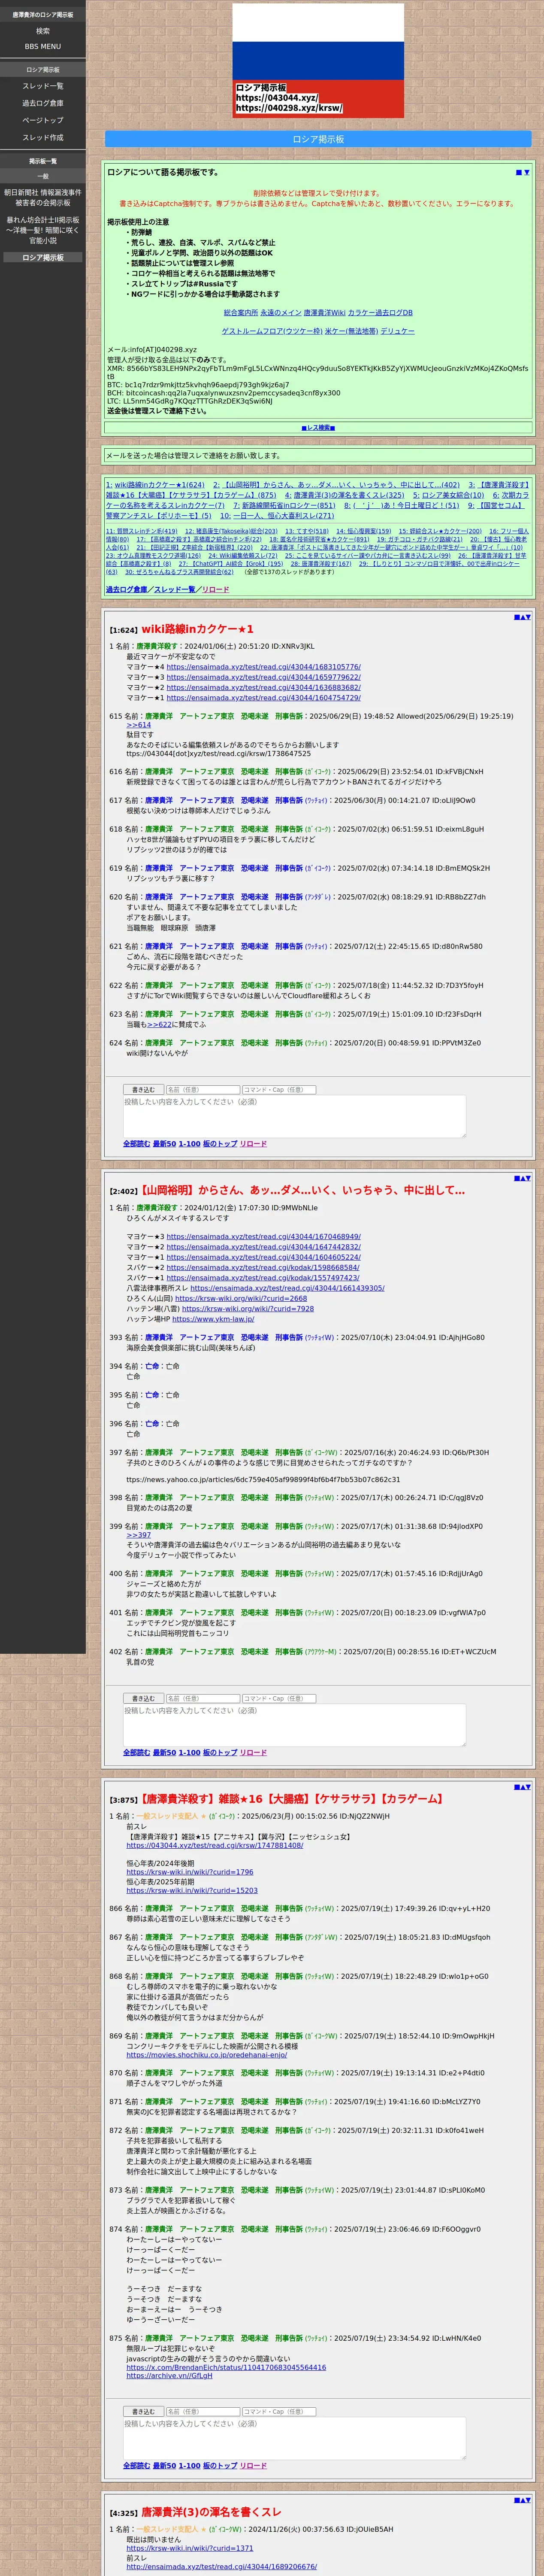The image size is (544, 2576).
Task: Open krsw-wiki.in ?curid=1371 link in [4:325] thread
Action: coord(190,2548)
